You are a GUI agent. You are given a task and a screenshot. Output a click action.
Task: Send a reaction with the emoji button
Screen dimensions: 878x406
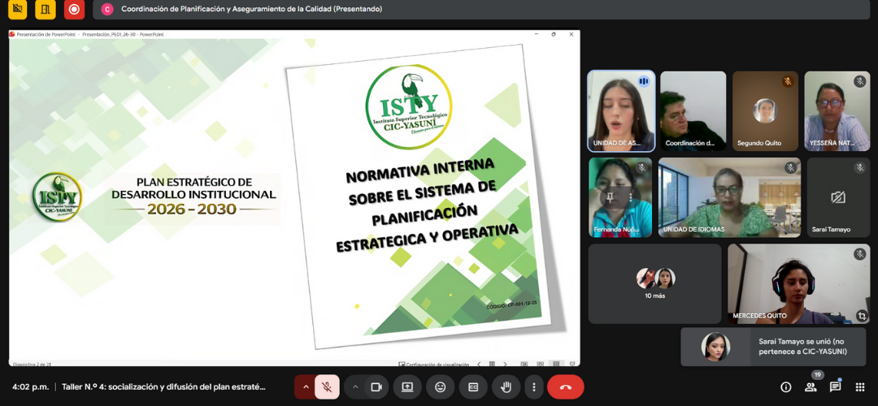point(440,387)
